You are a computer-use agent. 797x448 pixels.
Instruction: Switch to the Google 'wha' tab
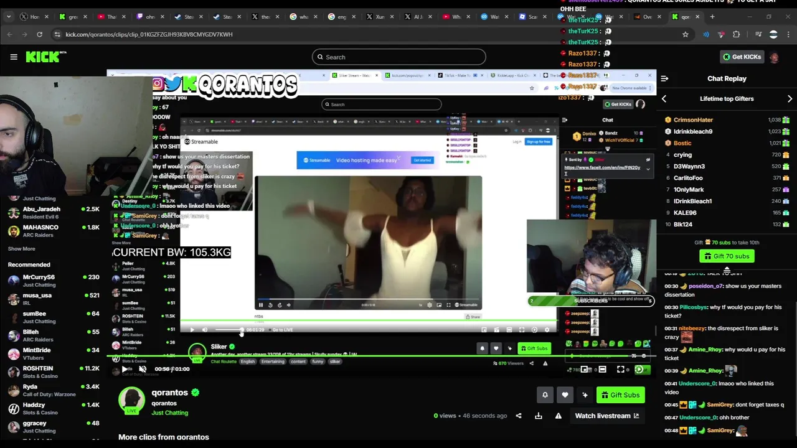click(303, 17)
